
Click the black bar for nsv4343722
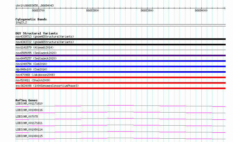coord(120,45)
